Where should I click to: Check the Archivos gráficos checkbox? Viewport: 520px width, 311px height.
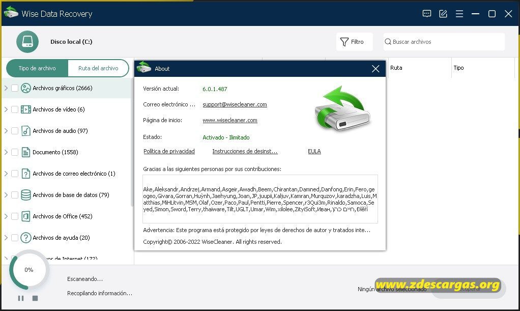tap(15, 88)
